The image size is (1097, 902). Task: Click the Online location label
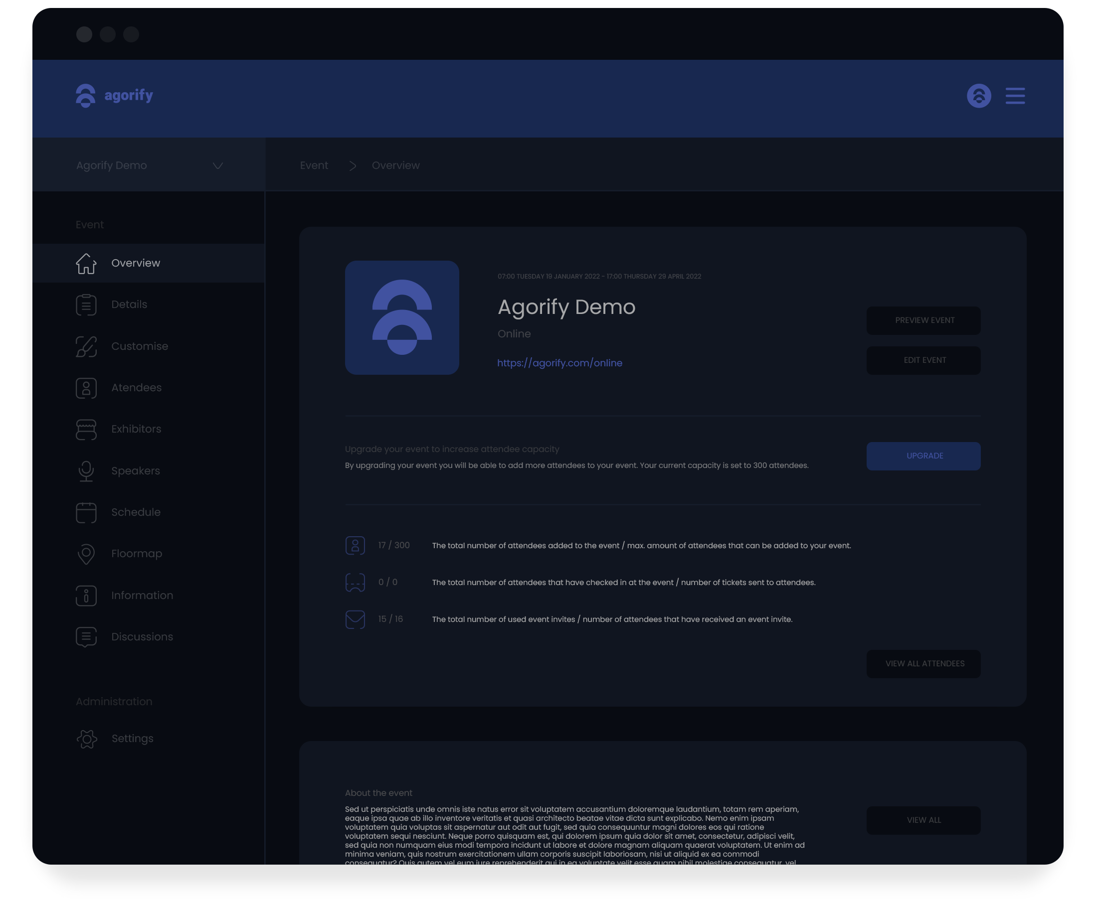click(x=514, y=334)
